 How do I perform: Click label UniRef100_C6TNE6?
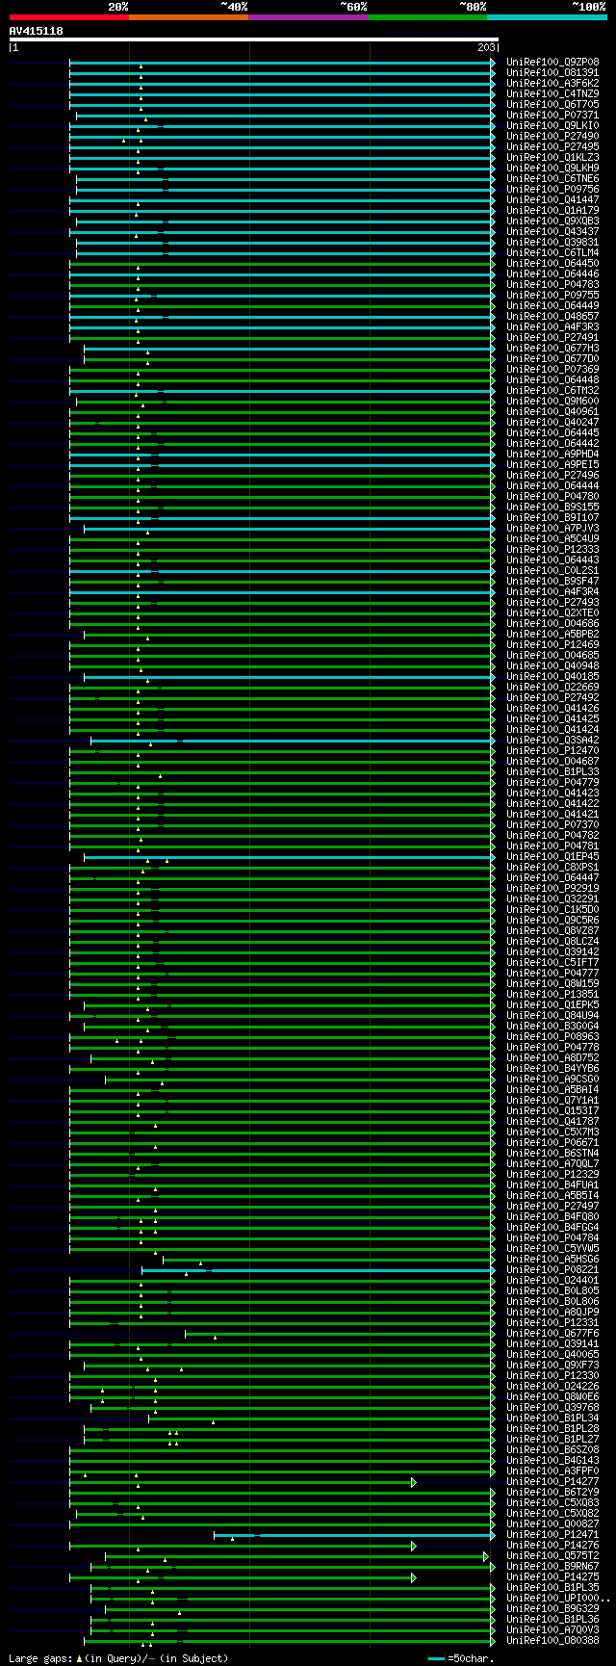point(552,178)
